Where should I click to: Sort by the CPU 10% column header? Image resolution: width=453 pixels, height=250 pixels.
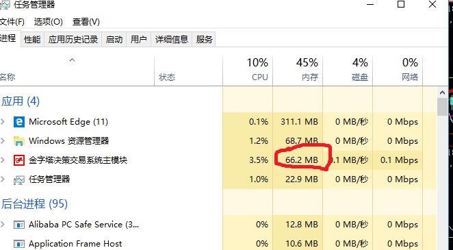248,71
